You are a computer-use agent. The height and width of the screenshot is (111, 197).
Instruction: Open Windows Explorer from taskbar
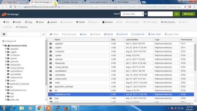pyautogui.click(x=22, y=108)
